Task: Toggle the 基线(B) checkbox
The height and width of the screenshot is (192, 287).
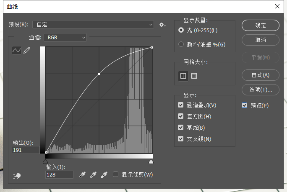Action: click(x=181, y=128)
